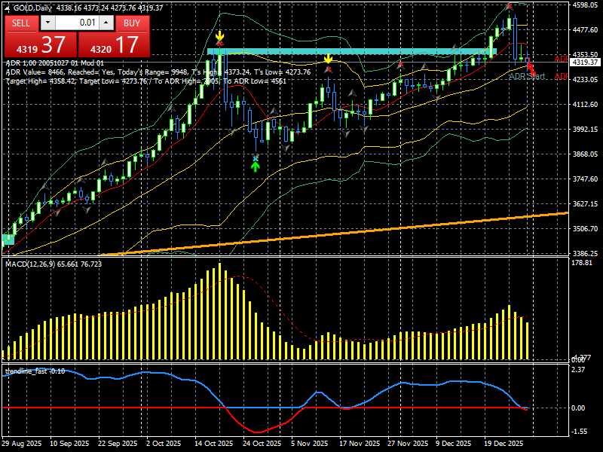Decrease lot volume with the down arrow

pos(47,23)
